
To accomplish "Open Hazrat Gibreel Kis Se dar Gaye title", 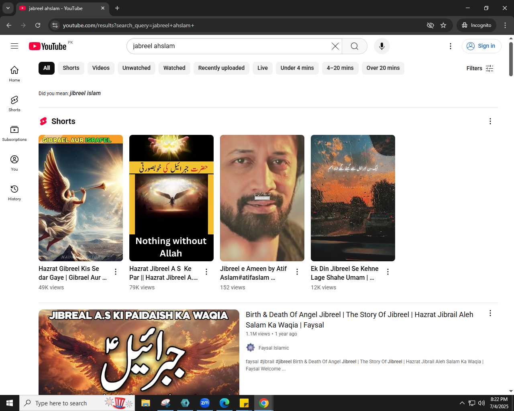I will click(73, 273).
